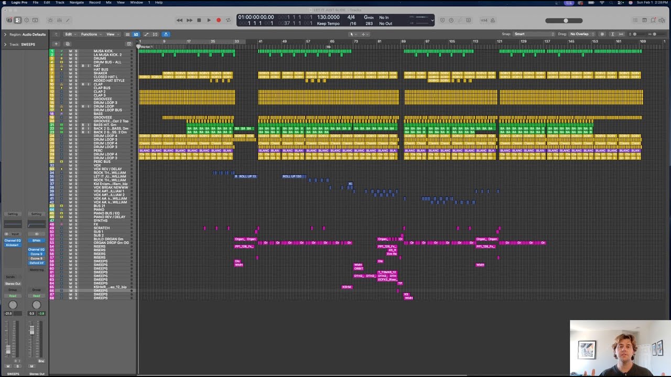Open the left-click pointer tool menu
Viewport: 671px width, 377px height.
point(352,34)
